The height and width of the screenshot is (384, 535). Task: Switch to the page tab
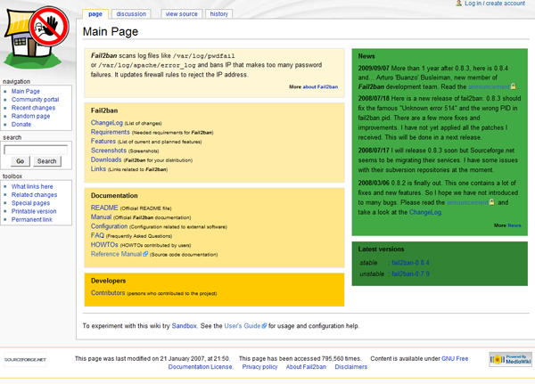point(95,14)
